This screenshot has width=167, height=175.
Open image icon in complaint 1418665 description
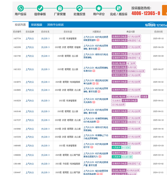(x=99, y=91)
